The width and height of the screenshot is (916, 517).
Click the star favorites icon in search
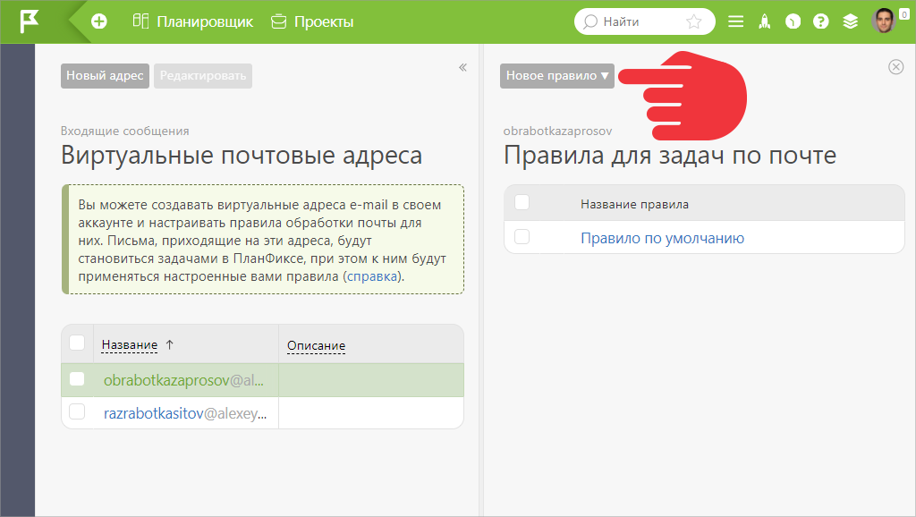point(693,21)
